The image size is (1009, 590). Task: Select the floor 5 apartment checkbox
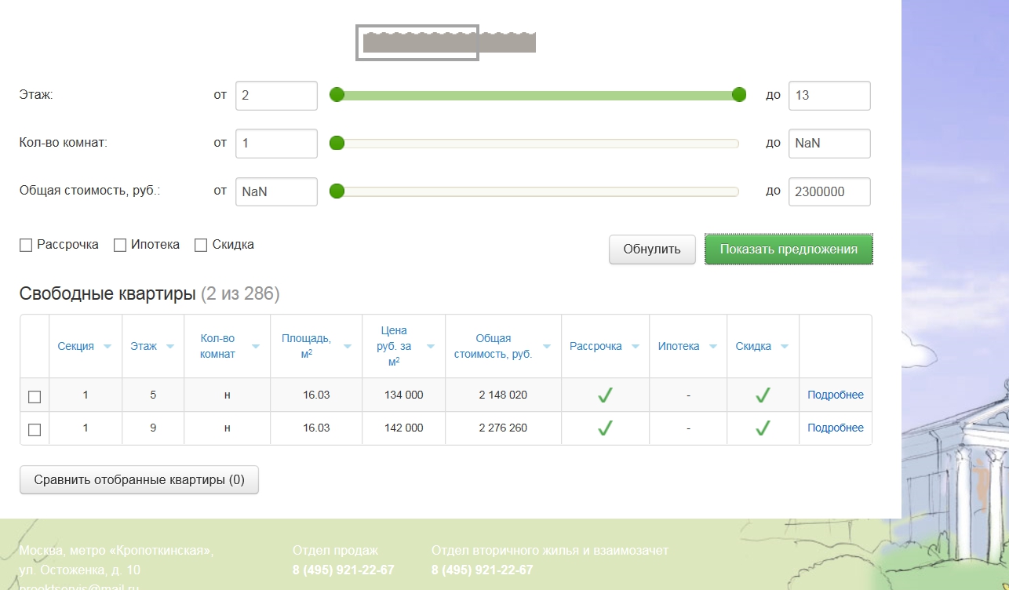[35, 396]
